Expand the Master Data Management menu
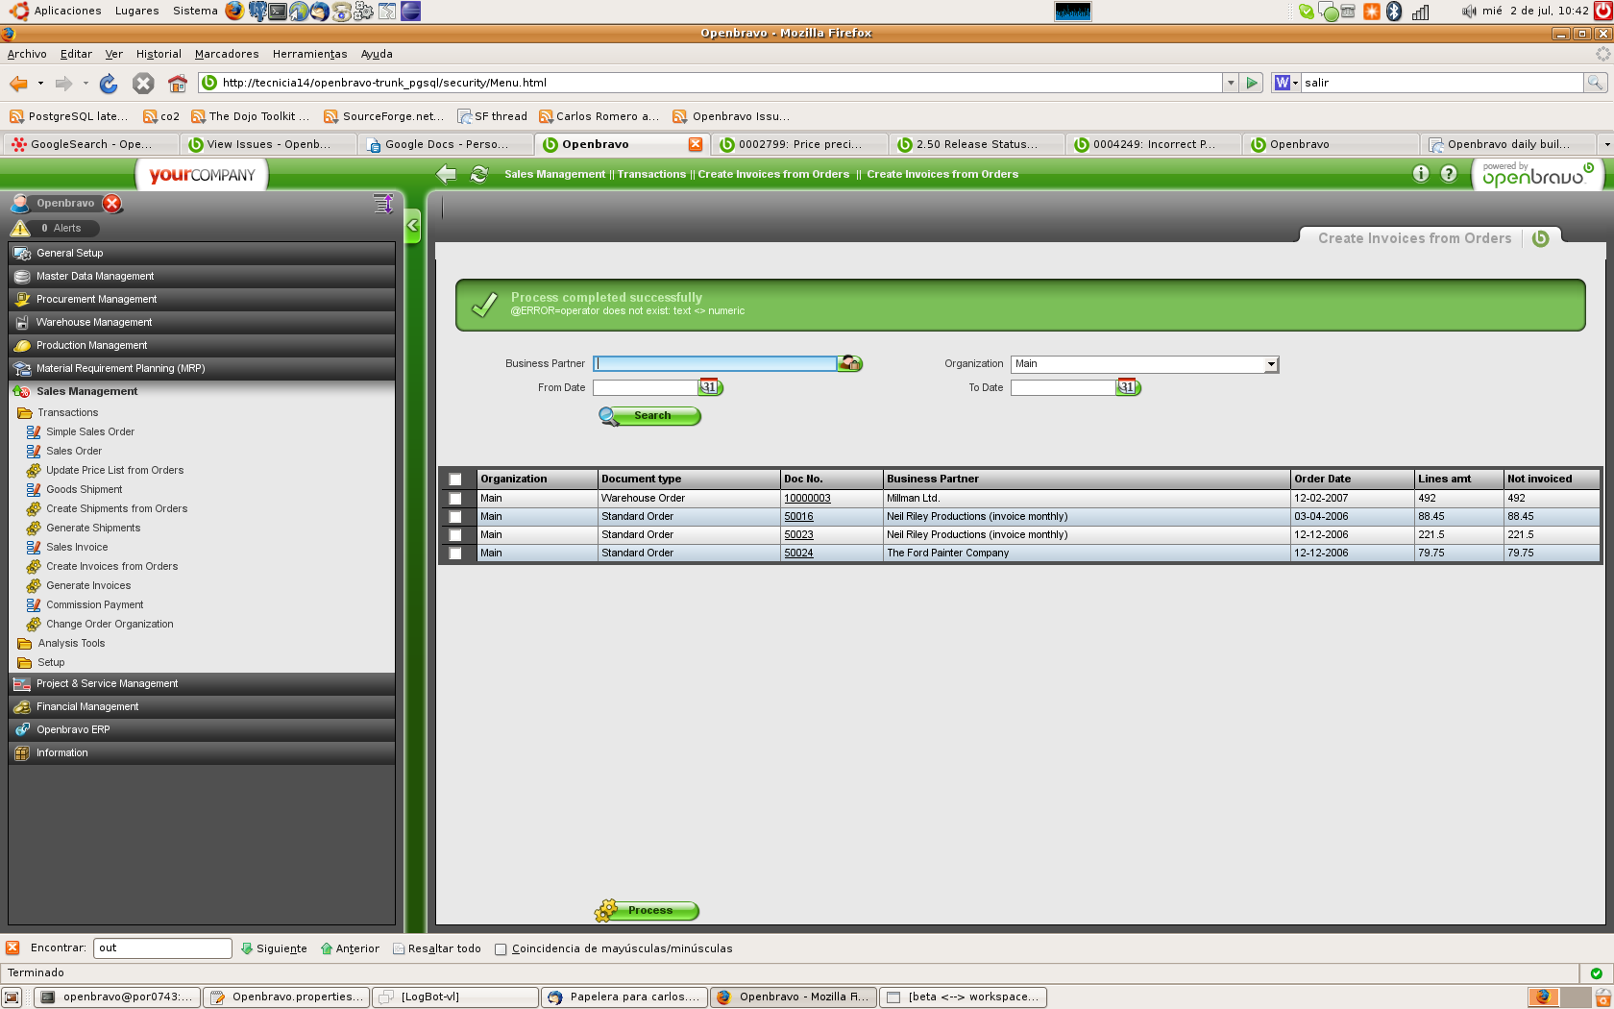The width and height of the screenshot is (1614, 1009). pyautogui.click(x=202, y=276)
